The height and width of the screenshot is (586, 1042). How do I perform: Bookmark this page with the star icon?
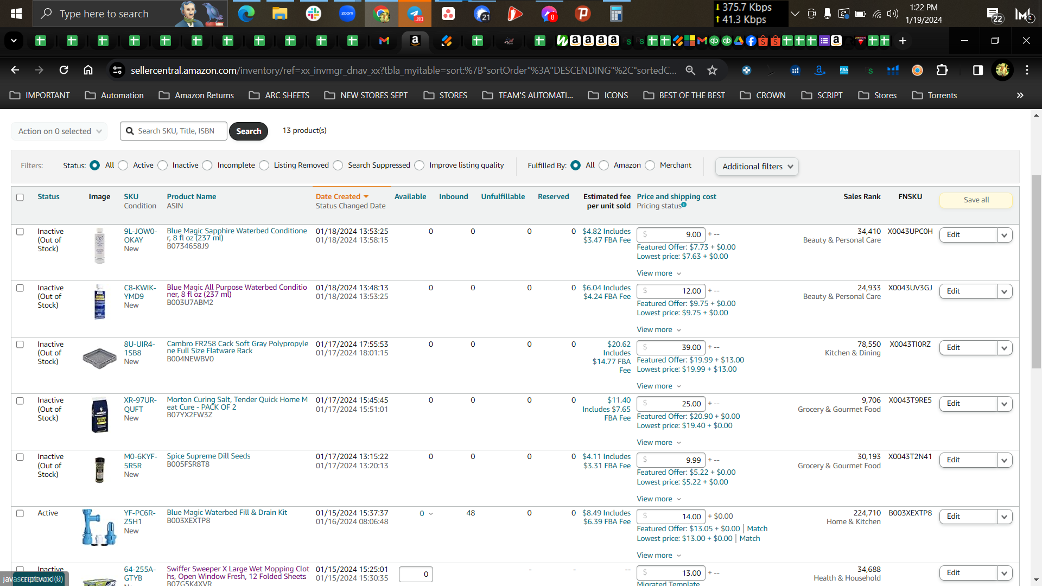tap(713, 70)
